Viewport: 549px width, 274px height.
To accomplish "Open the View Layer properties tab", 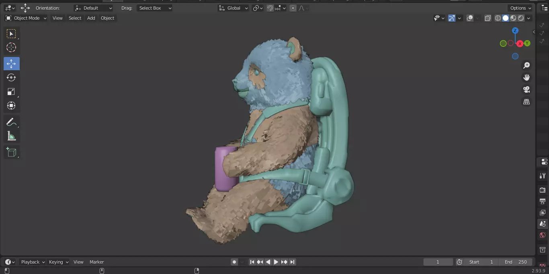I will [543, 212].
